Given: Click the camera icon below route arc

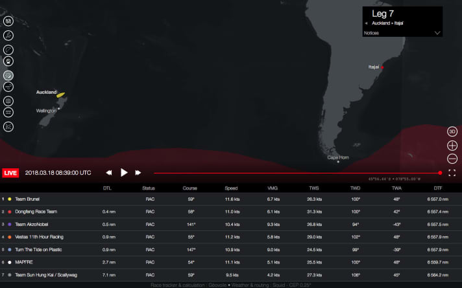Looking at the screenshot, I should click(x=8, y=61).
